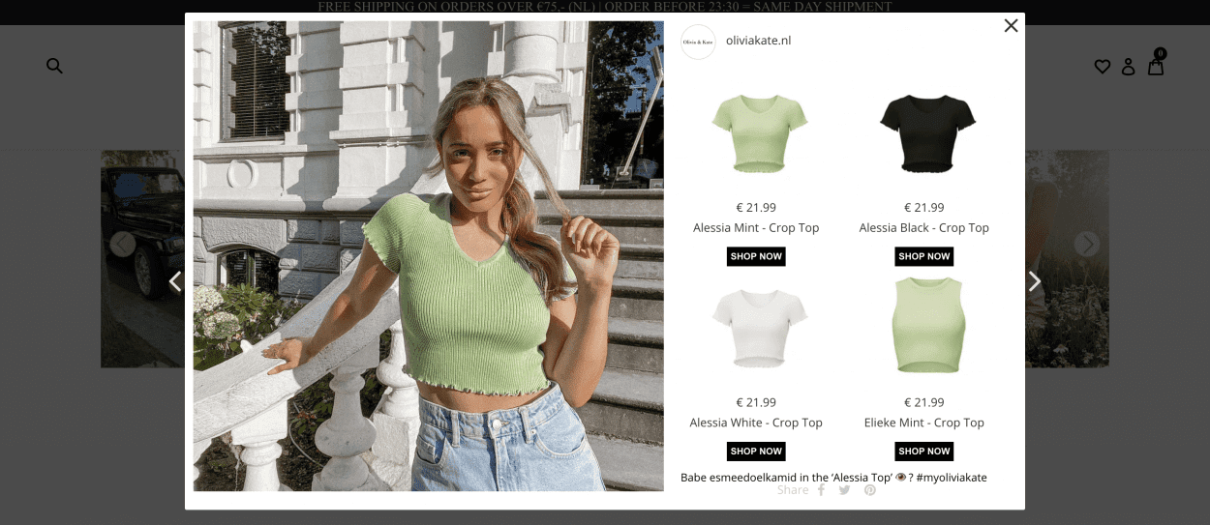Image resolution: width=1210 pixels, height=525 pixels.
Task: Open the account user icon
Action: 1128,67
